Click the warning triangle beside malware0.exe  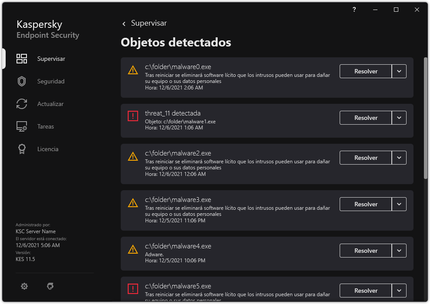[x=133, y=69]
